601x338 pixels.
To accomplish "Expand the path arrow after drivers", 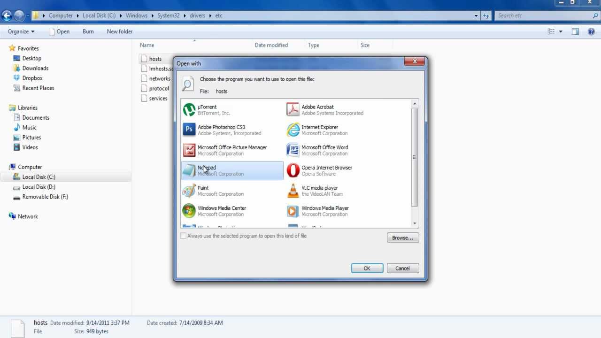I will tap(210, 15).
